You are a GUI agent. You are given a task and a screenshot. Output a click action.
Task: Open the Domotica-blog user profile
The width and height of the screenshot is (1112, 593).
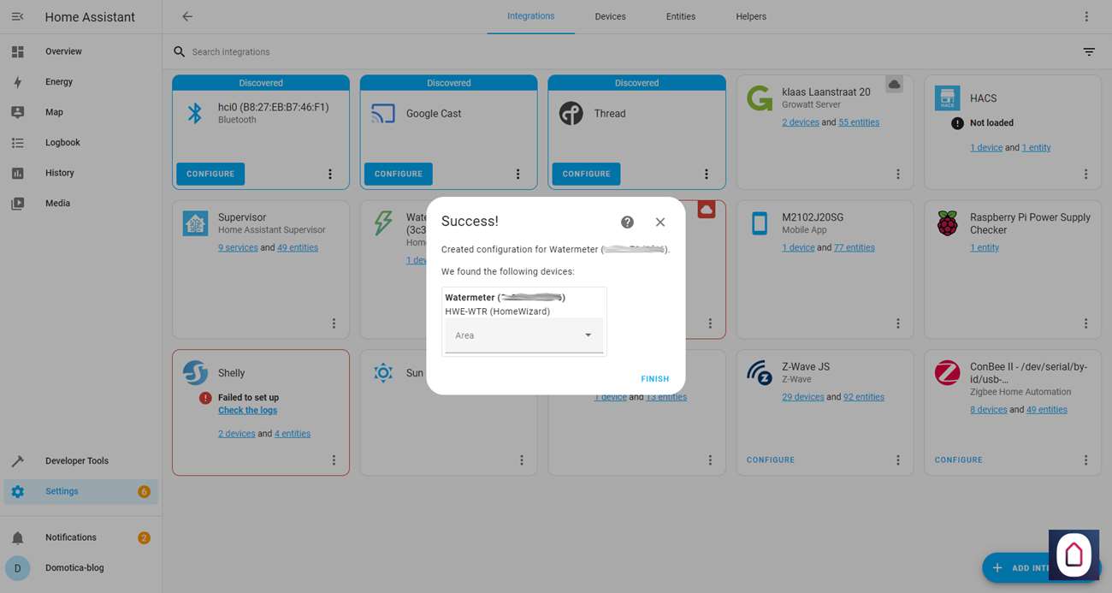[x=81, y=567]
